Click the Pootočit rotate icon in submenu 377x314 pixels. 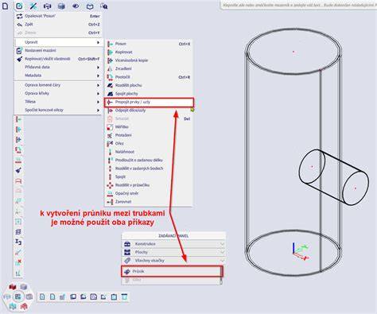pos(110,77)
